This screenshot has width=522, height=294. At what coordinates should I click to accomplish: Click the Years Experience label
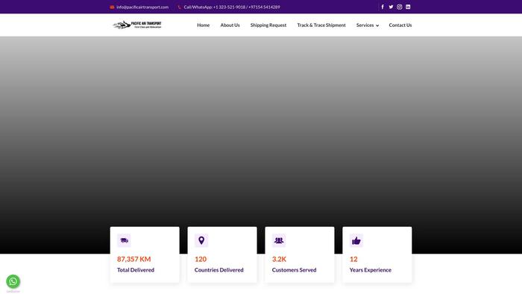370,270
